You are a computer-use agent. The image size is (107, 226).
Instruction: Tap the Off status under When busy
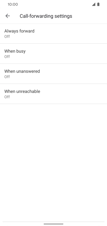7,57
